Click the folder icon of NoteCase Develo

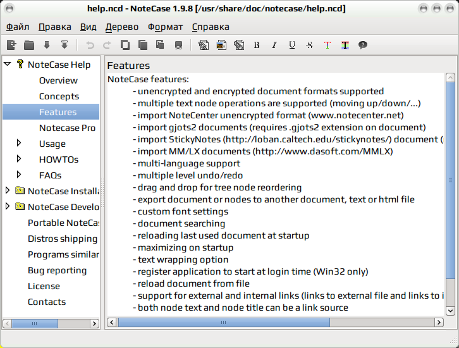click(20, 206)
